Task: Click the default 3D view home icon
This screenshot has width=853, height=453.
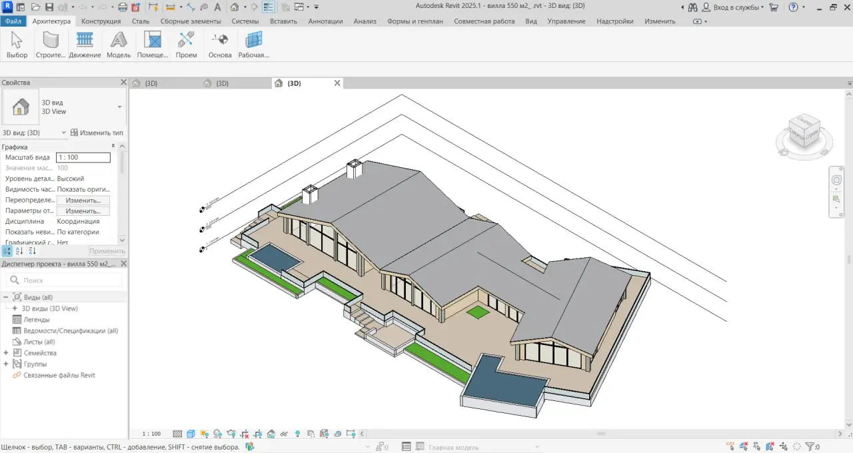Action: [235, 7]
